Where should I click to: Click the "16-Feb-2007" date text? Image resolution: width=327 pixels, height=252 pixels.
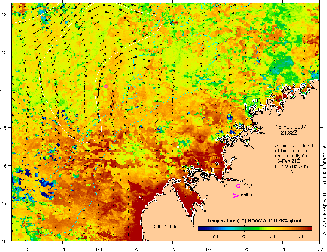291,127
